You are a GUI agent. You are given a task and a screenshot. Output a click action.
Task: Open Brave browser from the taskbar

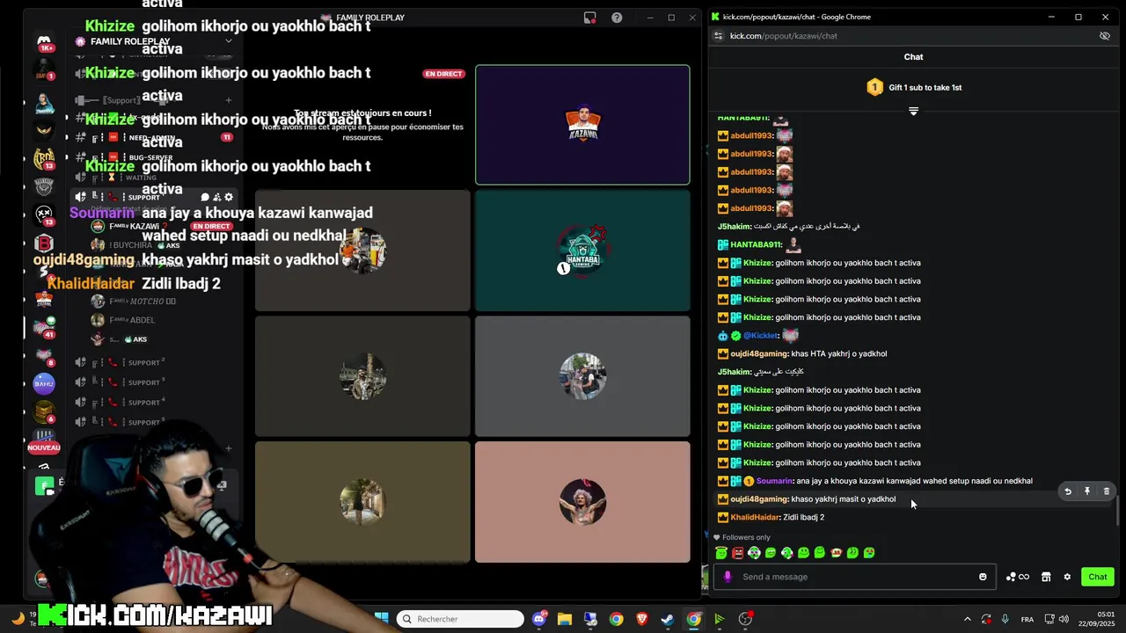click(x=642, y=619)
